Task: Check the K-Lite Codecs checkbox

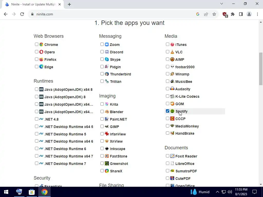Action: tap(167, 96)
